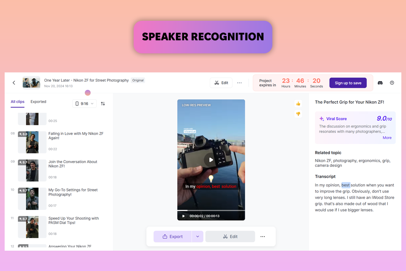The width and height of the screenshot is (406, 271).
Task: Click the 8.7 score badge on clip 09
Action: click(23, 162)
